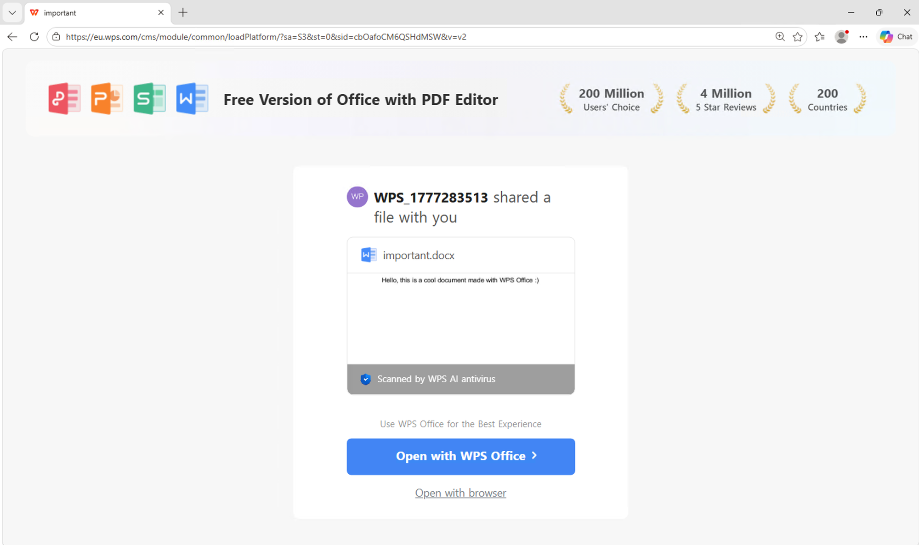
Task: Add this page to favorites with the star icon
Action: coord(798,37)
